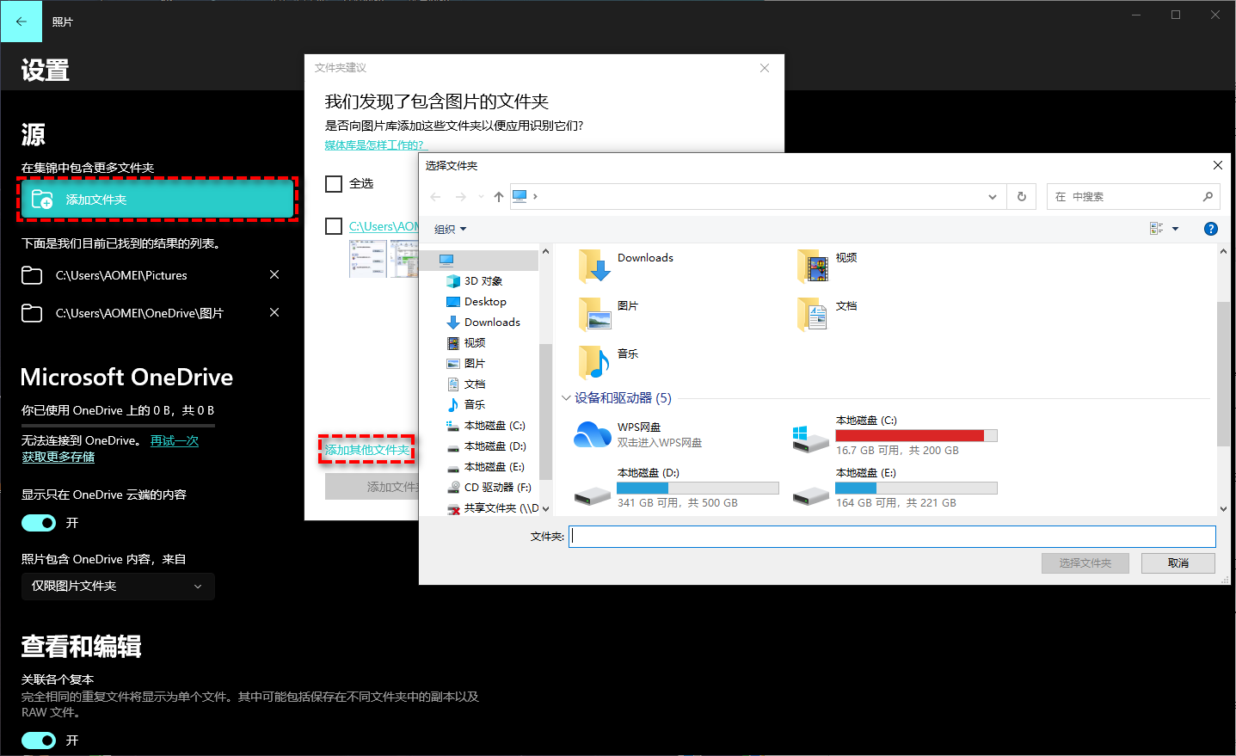Open the 音乐 folder in main pane
The image size is (1236, 756).
point(594,362)
